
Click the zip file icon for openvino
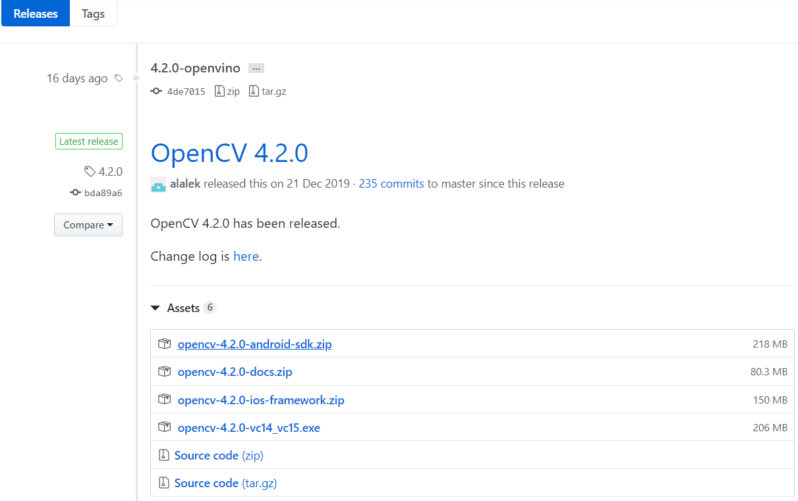click(219, 92)
